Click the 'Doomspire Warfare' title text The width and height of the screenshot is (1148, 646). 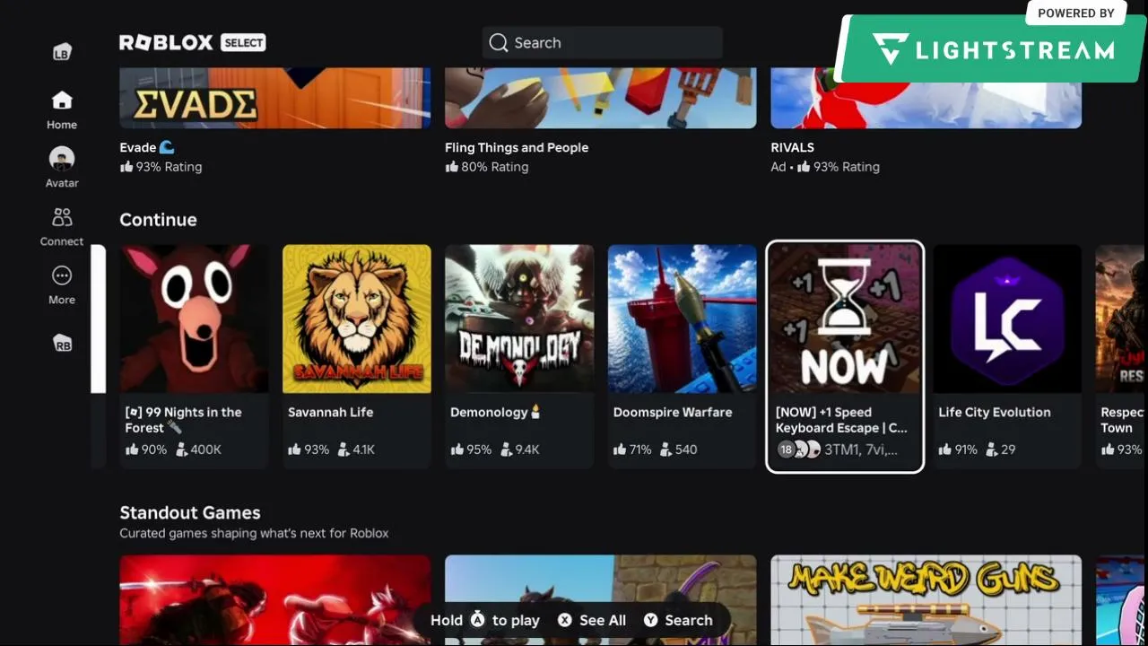pyautogui.click(x=673, y=412)
